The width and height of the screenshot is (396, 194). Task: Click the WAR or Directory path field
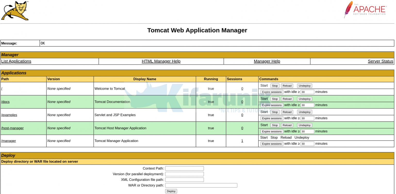click(201, 185)
